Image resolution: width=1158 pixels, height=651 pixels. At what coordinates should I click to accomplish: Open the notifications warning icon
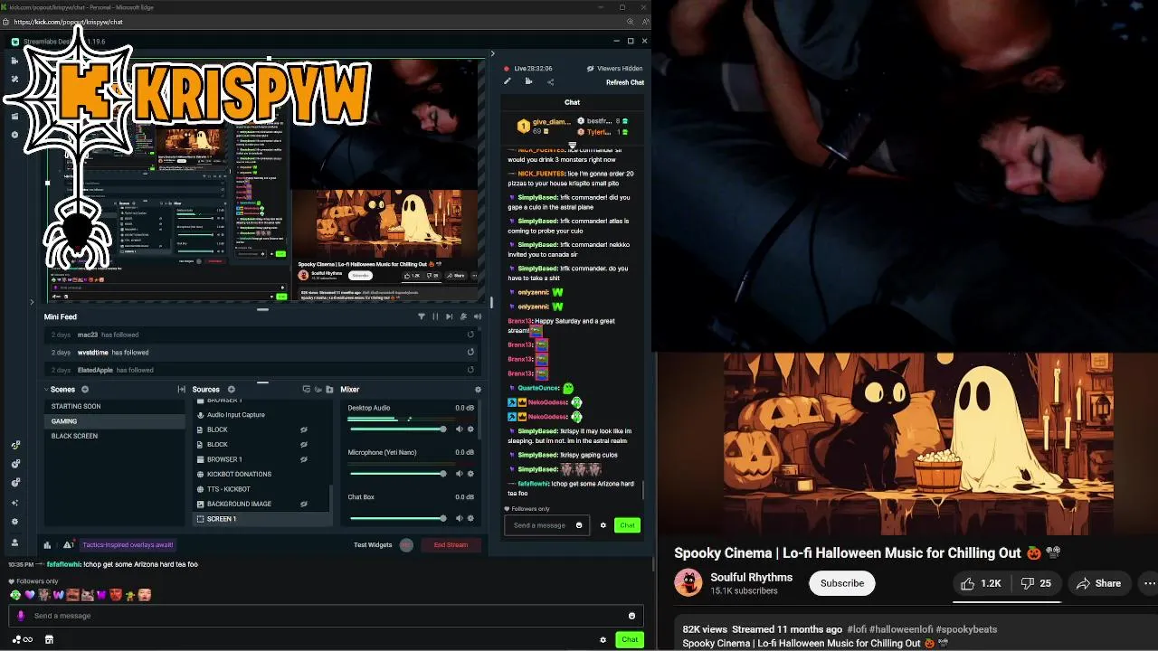click(x=68, y=545)
